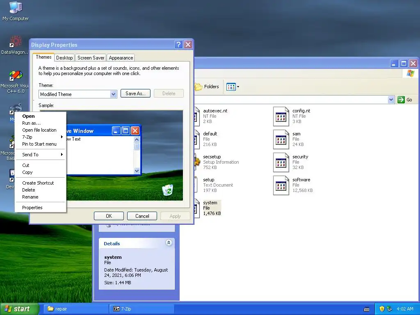
Task: Select the software file icon
Action: (x=281, y=185)
